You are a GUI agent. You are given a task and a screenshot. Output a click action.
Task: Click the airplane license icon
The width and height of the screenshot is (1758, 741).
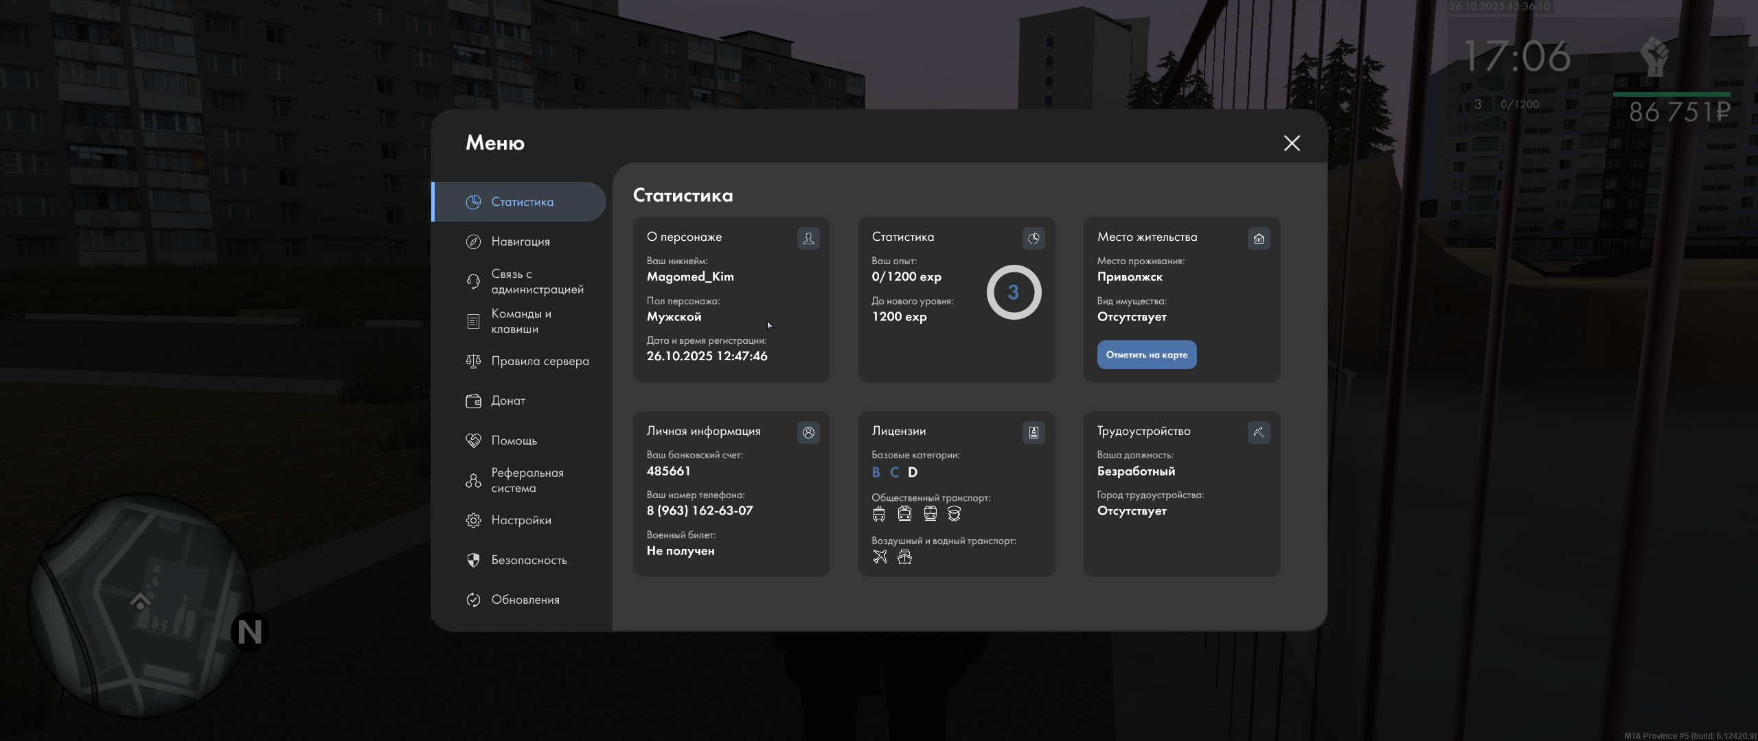pos(880,557)
